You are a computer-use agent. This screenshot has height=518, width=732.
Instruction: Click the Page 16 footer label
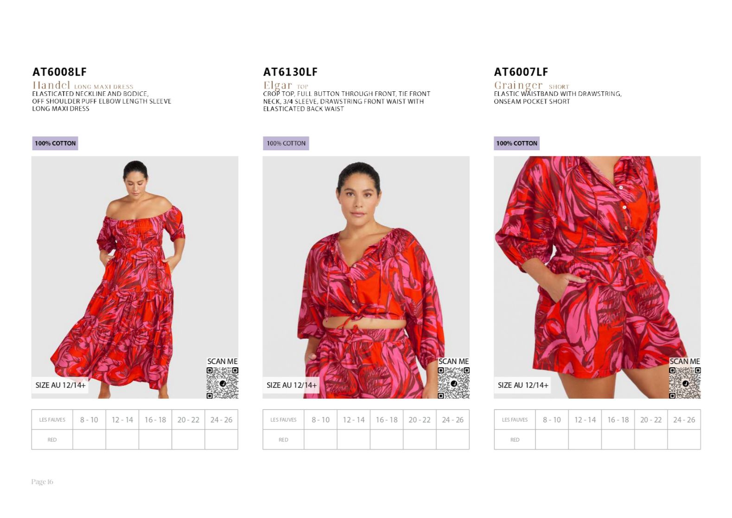click(42, 482)
